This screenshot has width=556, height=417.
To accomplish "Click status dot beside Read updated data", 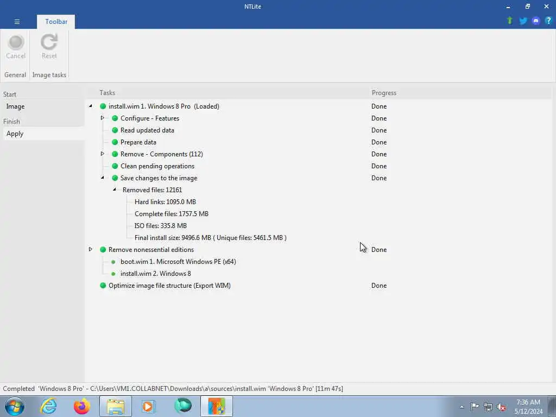I will tap(115, 130).
